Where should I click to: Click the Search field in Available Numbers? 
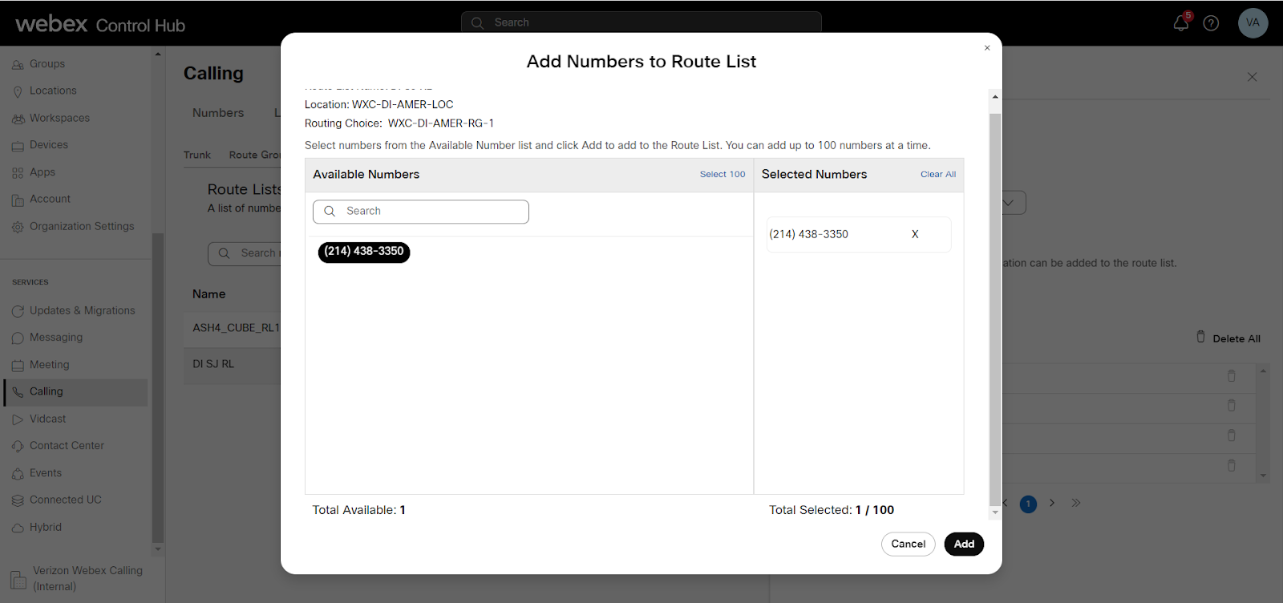point(421,212)
